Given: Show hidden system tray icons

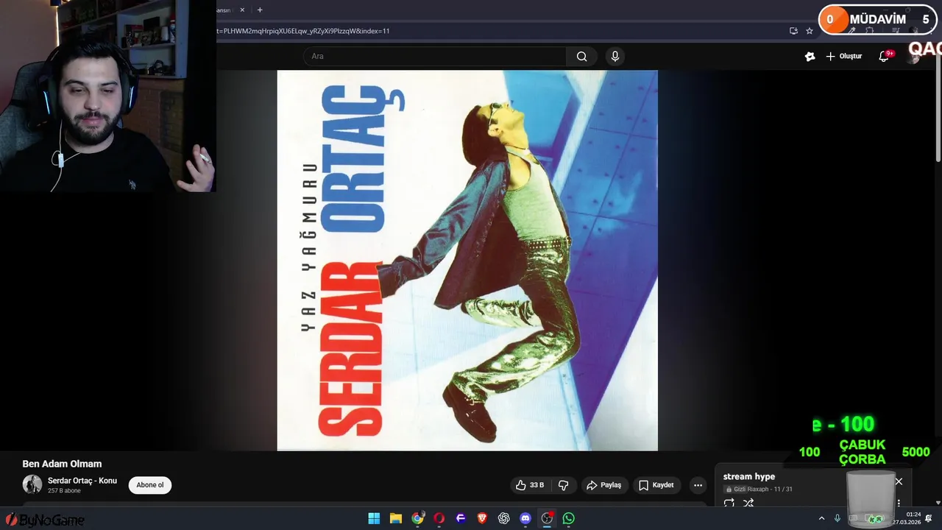Looking at the screenshot, I should (822, 518).
